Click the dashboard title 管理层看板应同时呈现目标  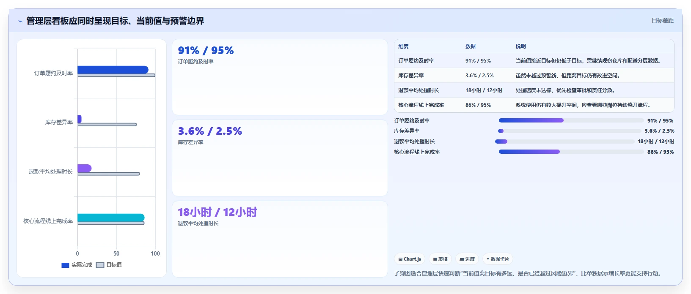point(115,21)
